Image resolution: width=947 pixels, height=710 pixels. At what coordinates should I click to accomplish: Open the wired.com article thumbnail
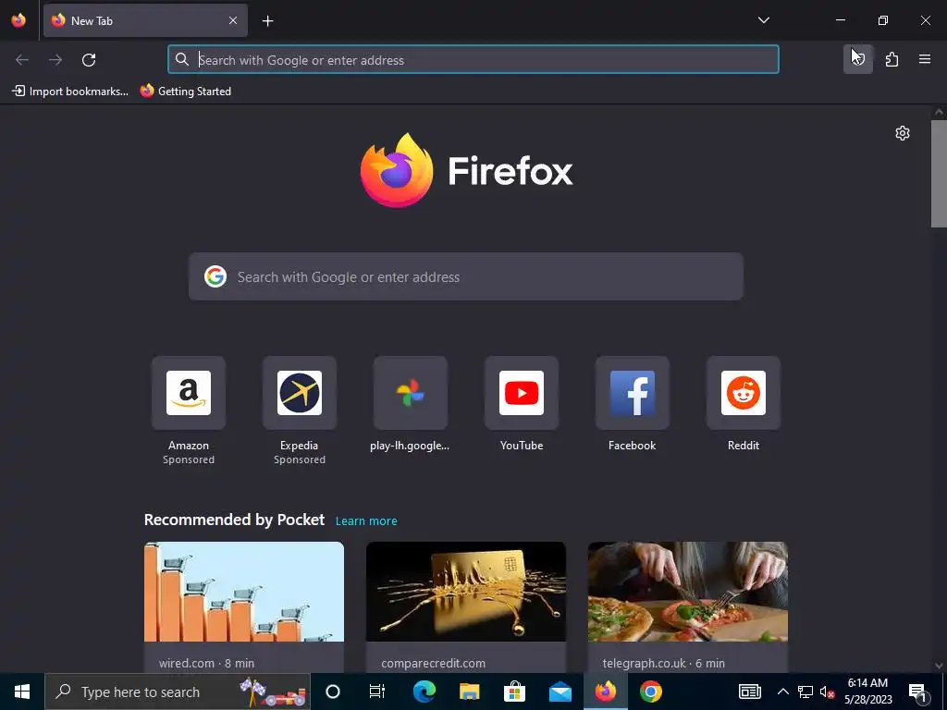pyautogui.click(x=244, y=592)
